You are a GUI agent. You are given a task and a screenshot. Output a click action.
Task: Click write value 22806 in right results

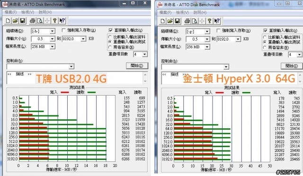click(x=279, y=159)
